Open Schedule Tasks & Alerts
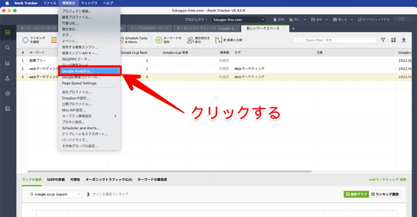This screenshot has width=417, height=217. coord(134,40)
